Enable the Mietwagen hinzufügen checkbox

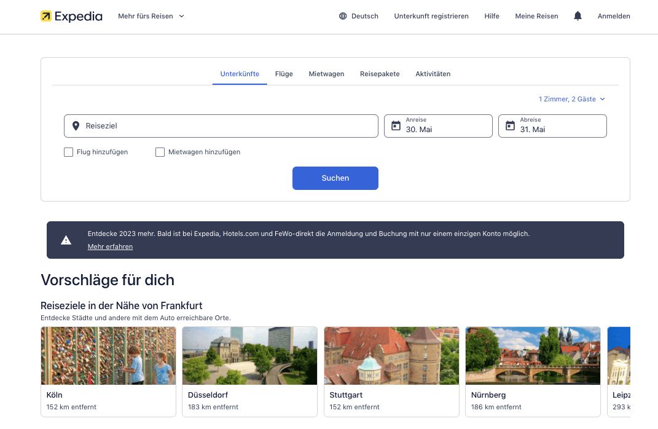tap(160, 152)
